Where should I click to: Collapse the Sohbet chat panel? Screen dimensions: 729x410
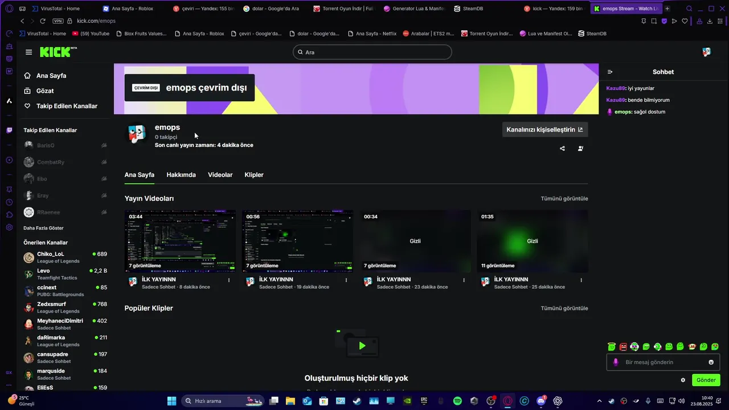610,72
